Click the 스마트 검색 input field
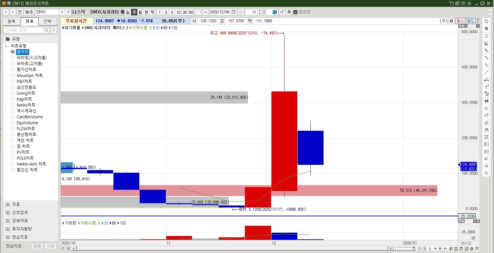The image size is (494, 253). click(x=23, y=30)
